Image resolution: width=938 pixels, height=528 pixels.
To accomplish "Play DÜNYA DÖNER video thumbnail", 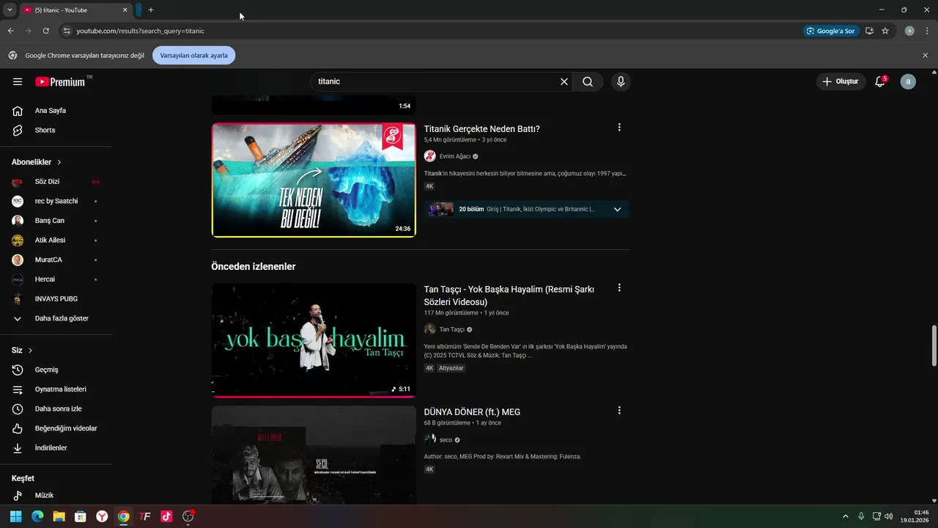I will click(314, 455).
